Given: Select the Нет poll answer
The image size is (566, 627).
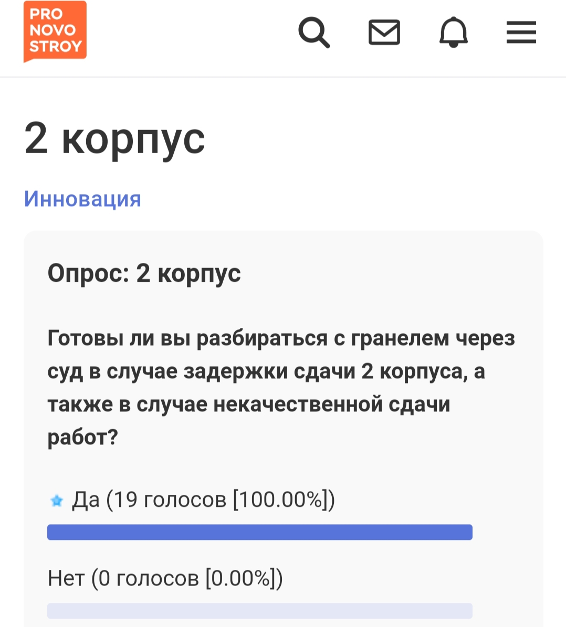Looking at the screenshot, I should point(165,578).
